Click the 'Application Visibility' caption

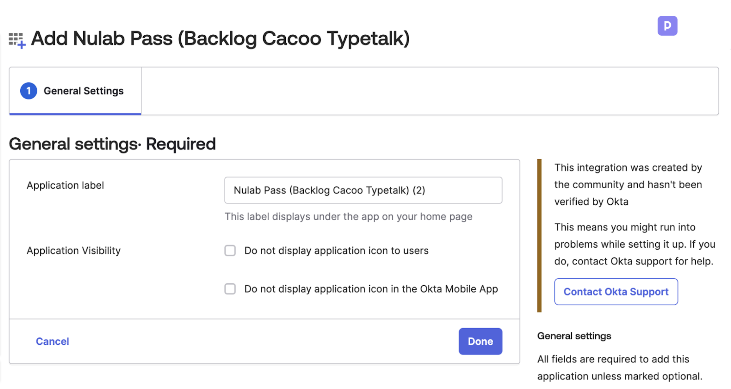pyautogui.click(x=73, y=251)
